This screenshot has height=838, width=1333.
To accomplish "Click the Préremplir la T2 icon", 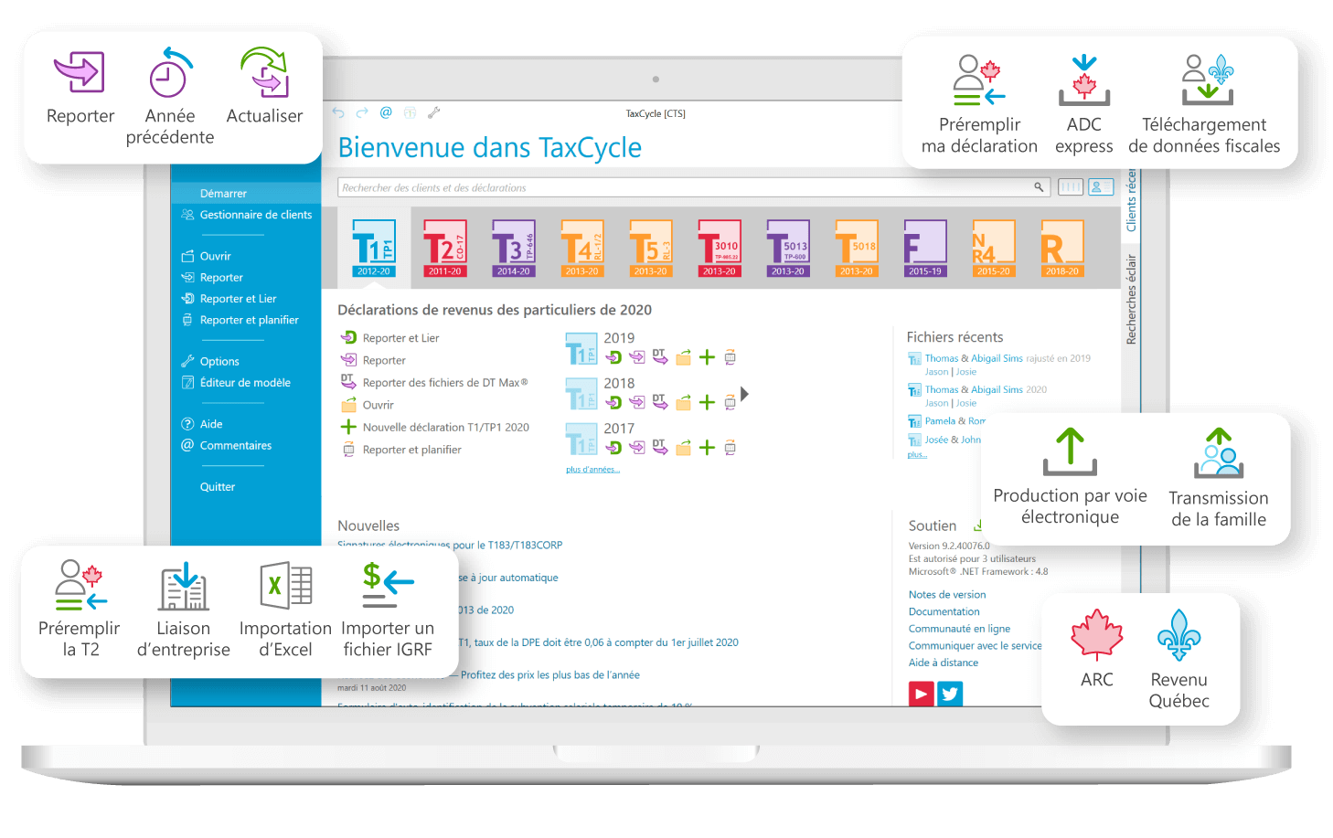I will (80, 585).
